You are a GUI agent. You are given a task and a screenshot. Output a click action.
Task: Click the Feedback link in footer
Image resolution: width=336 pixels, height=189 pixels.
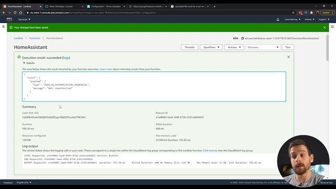pyautogui.click(x=8, y=183)
